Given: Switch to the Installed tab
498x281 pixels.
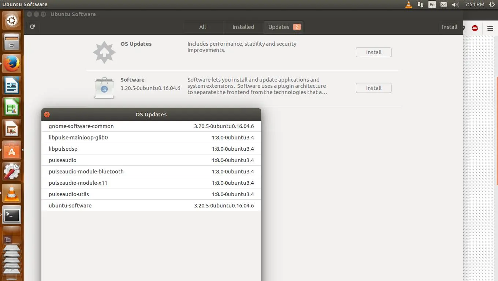Looking at the screenshot, I should coord(243,27).
